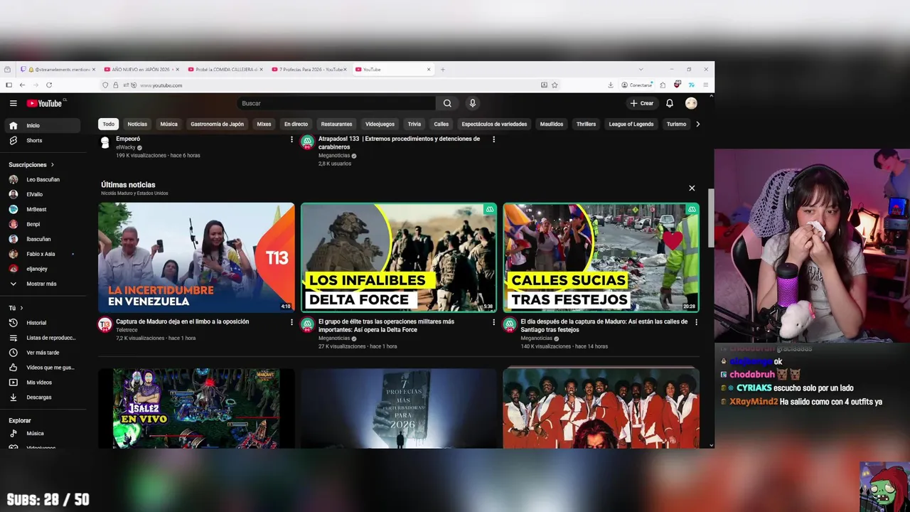Dismiss the Últimas noticias section
910x512 pixels.
pos(692,188)
